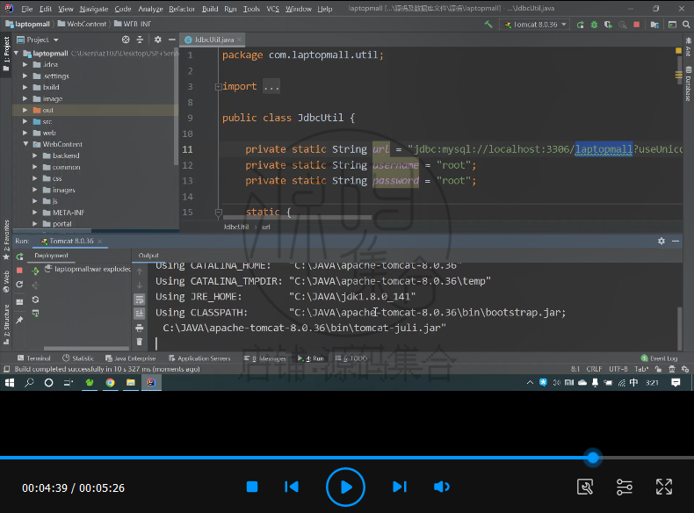This screenshot has height=513, width=694.
Task: Click the deploy-all arrow icon in Deployment
Action: pos(35,271)
